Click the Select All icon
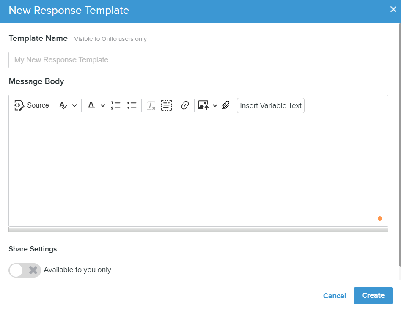 167,105
